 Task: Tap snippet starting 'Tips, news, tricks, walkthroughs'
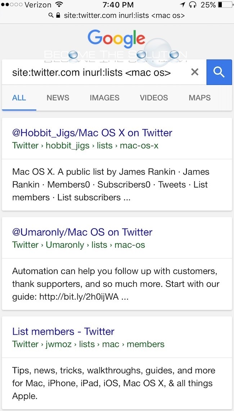(114, 383)
